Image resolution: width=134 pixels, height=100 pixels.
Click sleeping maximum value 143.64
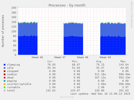(124, 65)
